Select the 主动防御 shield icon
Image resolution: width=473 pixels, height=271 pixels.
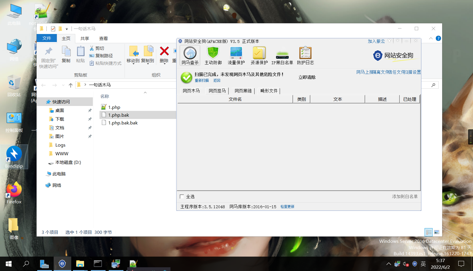click(213, 55)
